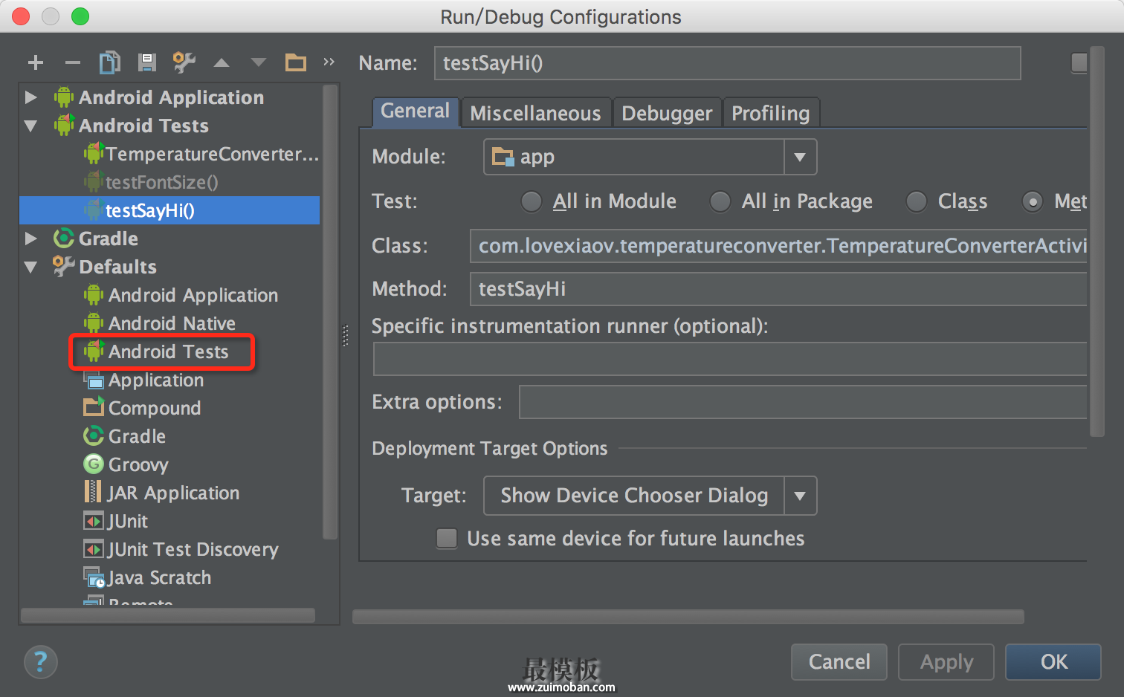
Task: Click right panel horizontal scrollbar
Action: click(688, 617)
